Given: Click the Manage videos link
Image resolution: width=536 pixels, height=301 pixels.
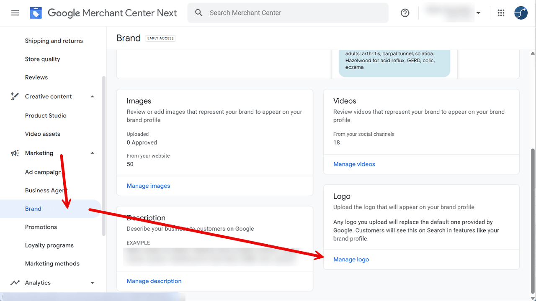Looking at the screenshot, I should [x=354, y=164].
